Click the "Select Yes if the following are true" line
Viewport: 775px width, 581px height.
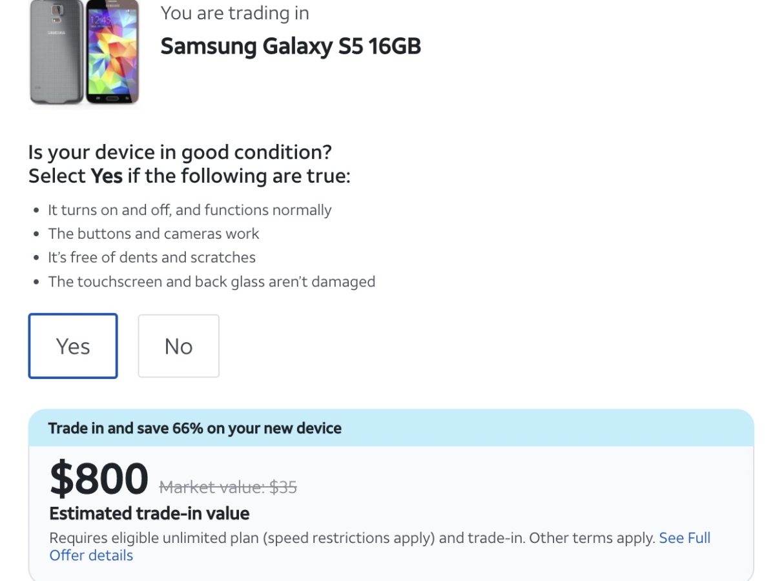coord(189,176)
